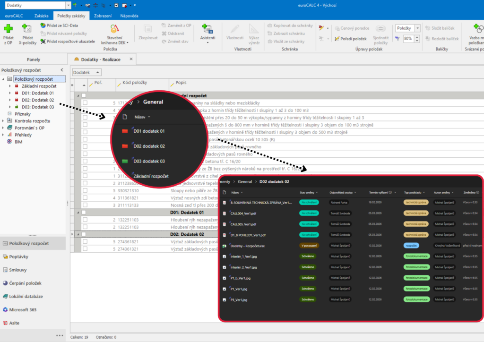Screen dimensions: 484x342
Task: Select D02: Dodatek 02 in the tree
Action: click(x=38, y=100)
